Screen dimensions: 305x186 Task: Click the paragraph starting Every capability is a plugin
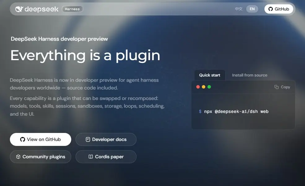87,106
